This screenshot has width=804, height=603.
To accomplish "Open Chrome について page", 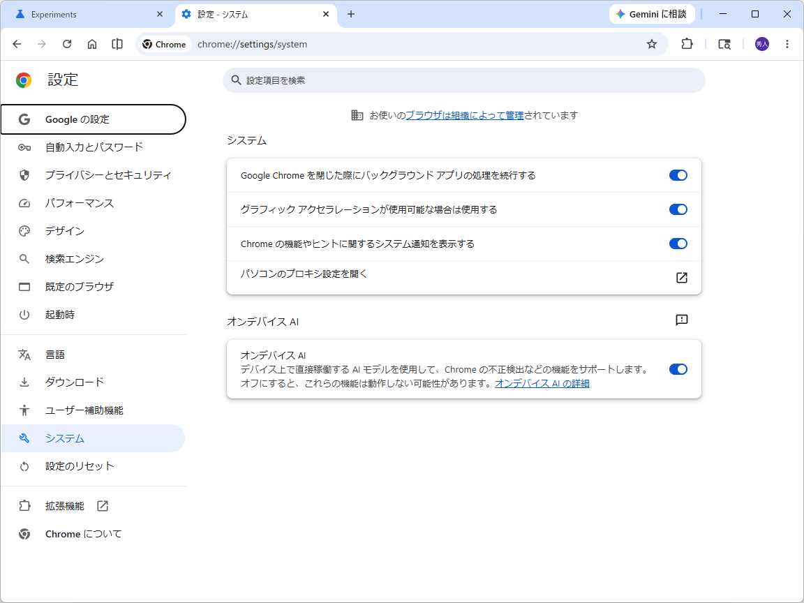I will coord(93,535).
